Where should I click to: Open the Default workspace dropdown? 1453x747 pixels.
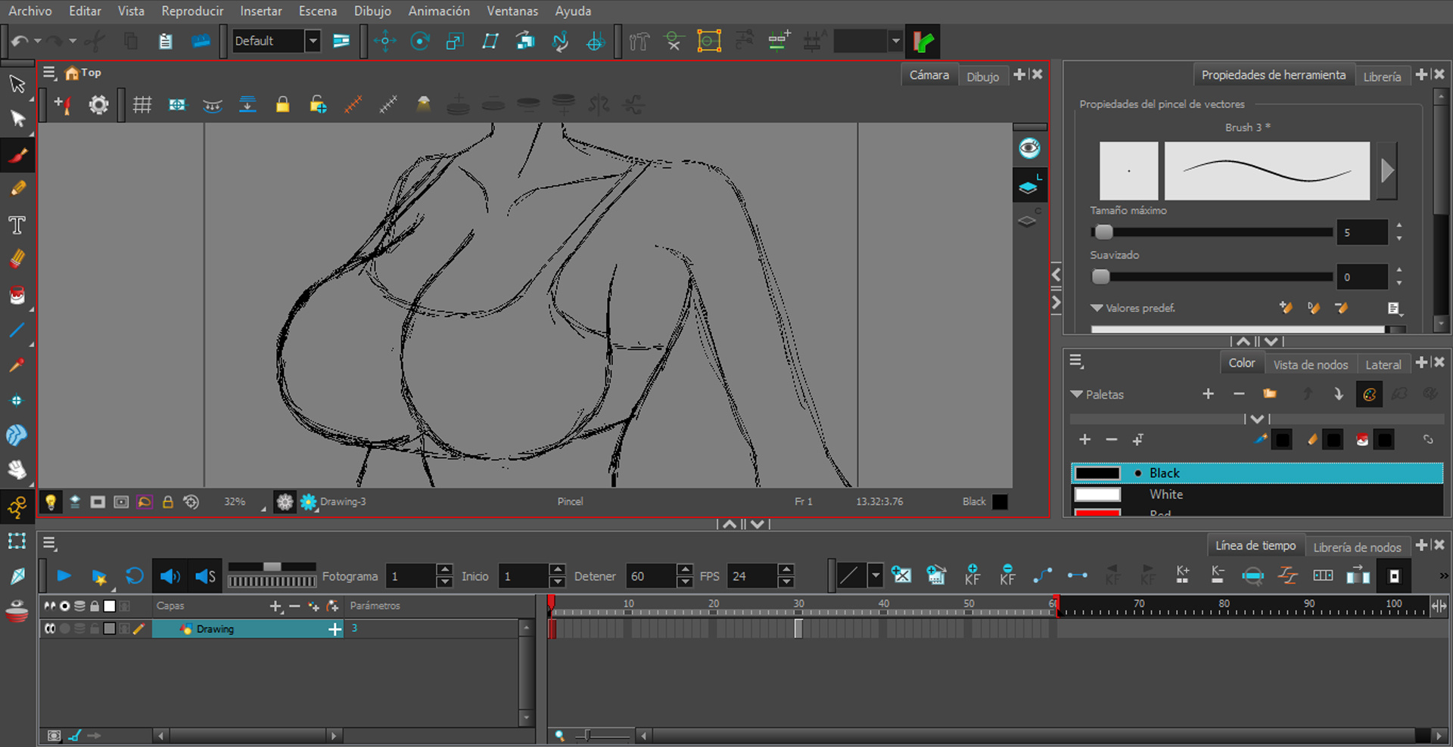[x=313, y=41]
